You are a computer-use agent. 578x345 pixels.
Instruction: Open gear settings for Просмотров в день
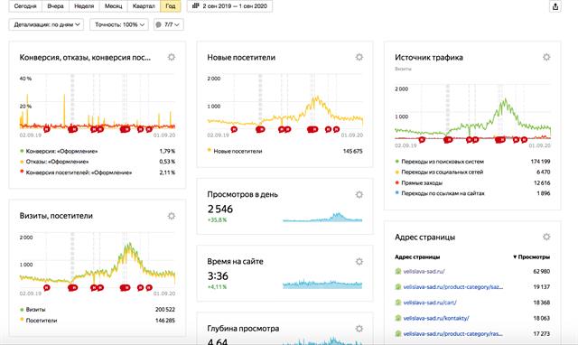pyautogui.click(x=359, y=194)
